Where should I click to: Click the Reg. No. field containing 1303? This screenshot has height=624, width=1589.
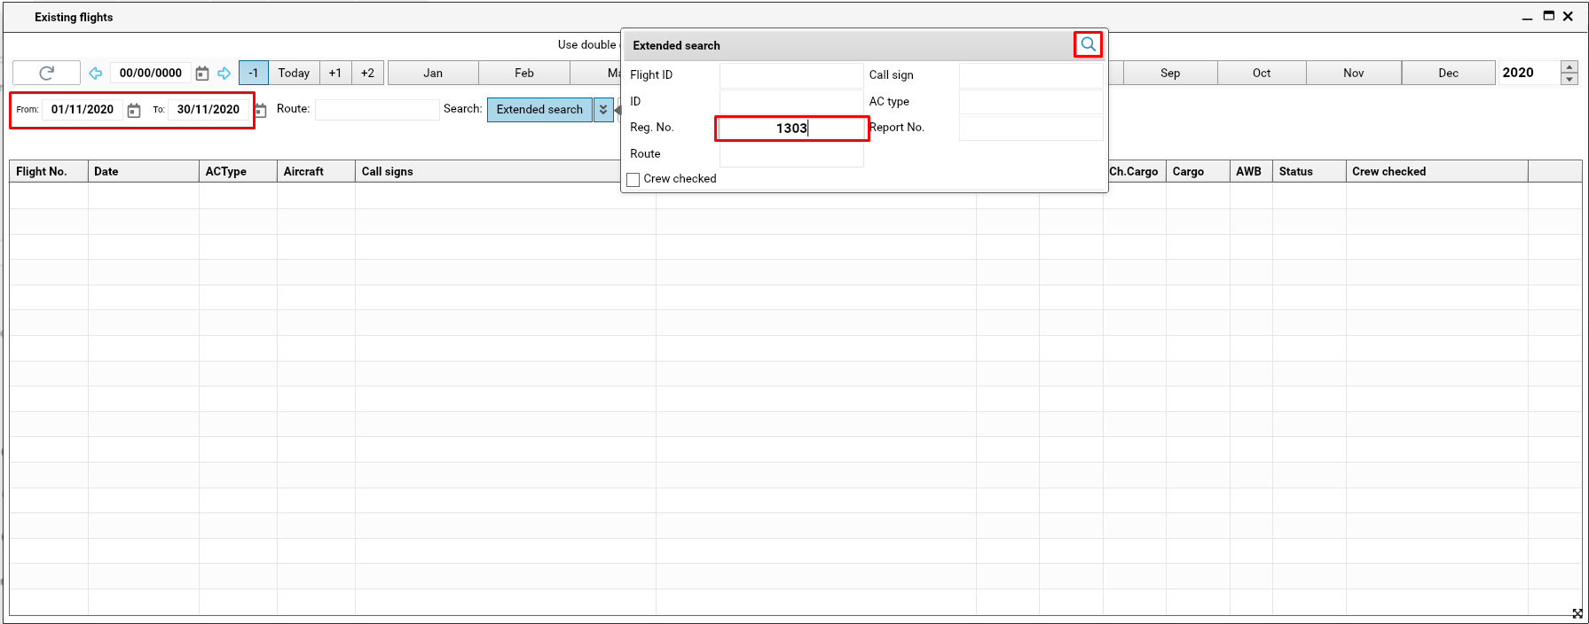(791, 129)
